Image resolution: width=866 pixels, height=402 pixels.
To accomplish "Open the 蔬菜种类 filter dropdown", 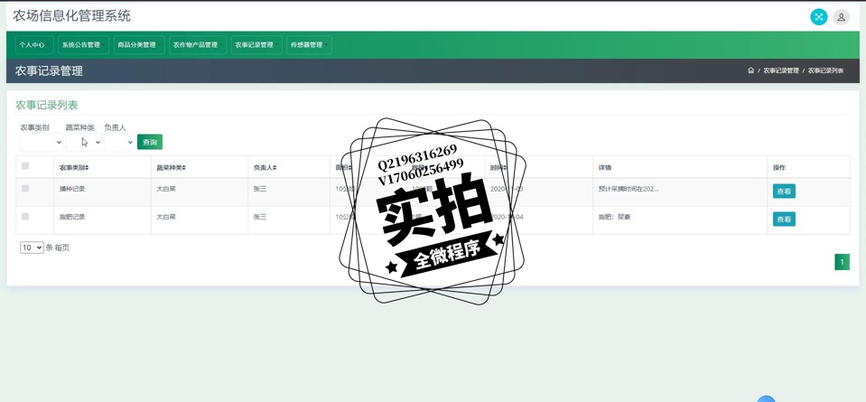I will pyautogui.click(x=84, y=142).
